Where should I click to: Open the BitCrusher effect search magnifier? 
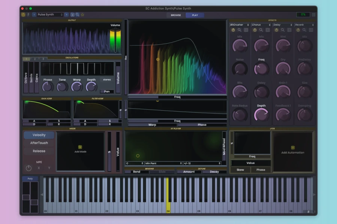pyautogui.click(x=240, y=30)
